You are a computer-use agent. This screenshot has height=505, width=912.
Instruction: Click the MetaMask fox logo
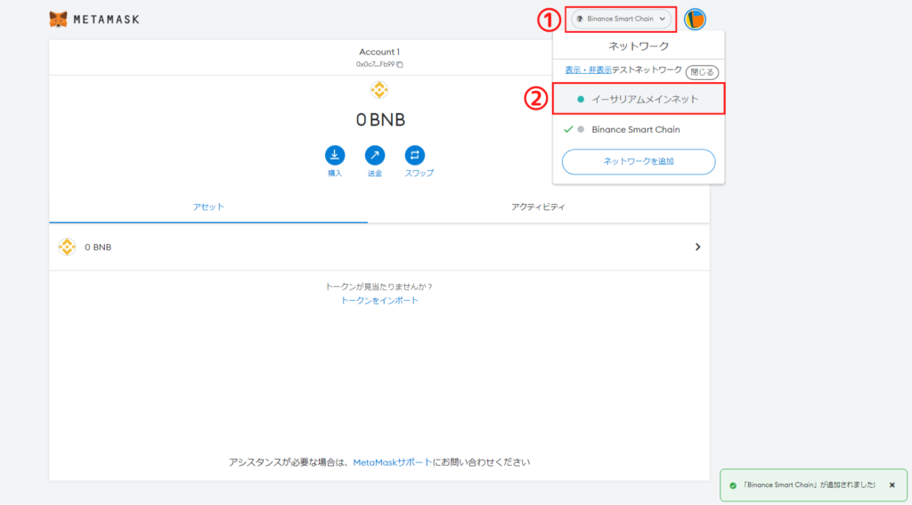(x=58, y=20)
